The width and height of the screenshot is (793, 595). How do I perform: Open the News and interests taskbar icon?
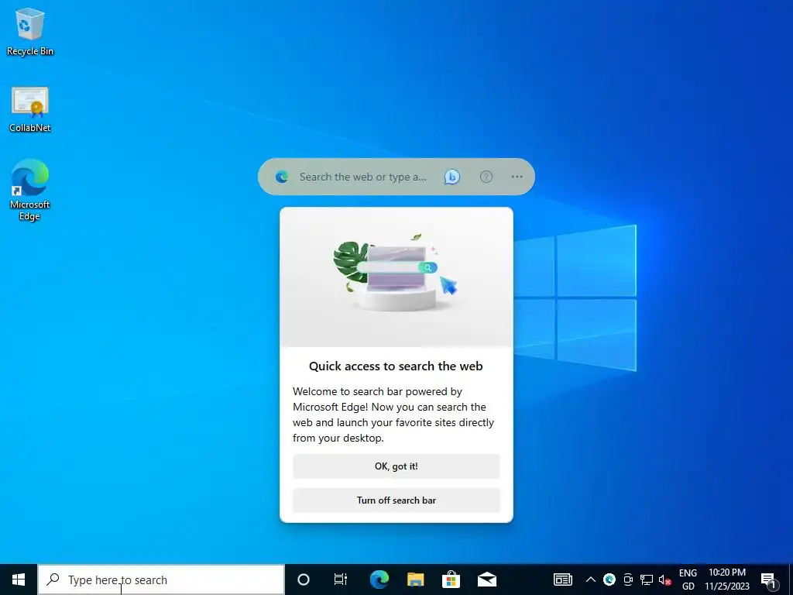tap(562, 580)
